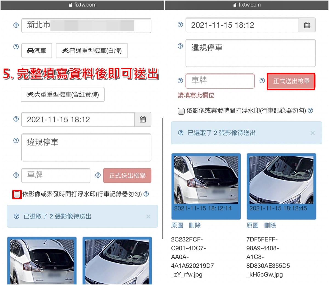
Task: Close left 已選取了 2 張影像待送出 alert
Action: point(148,216)
